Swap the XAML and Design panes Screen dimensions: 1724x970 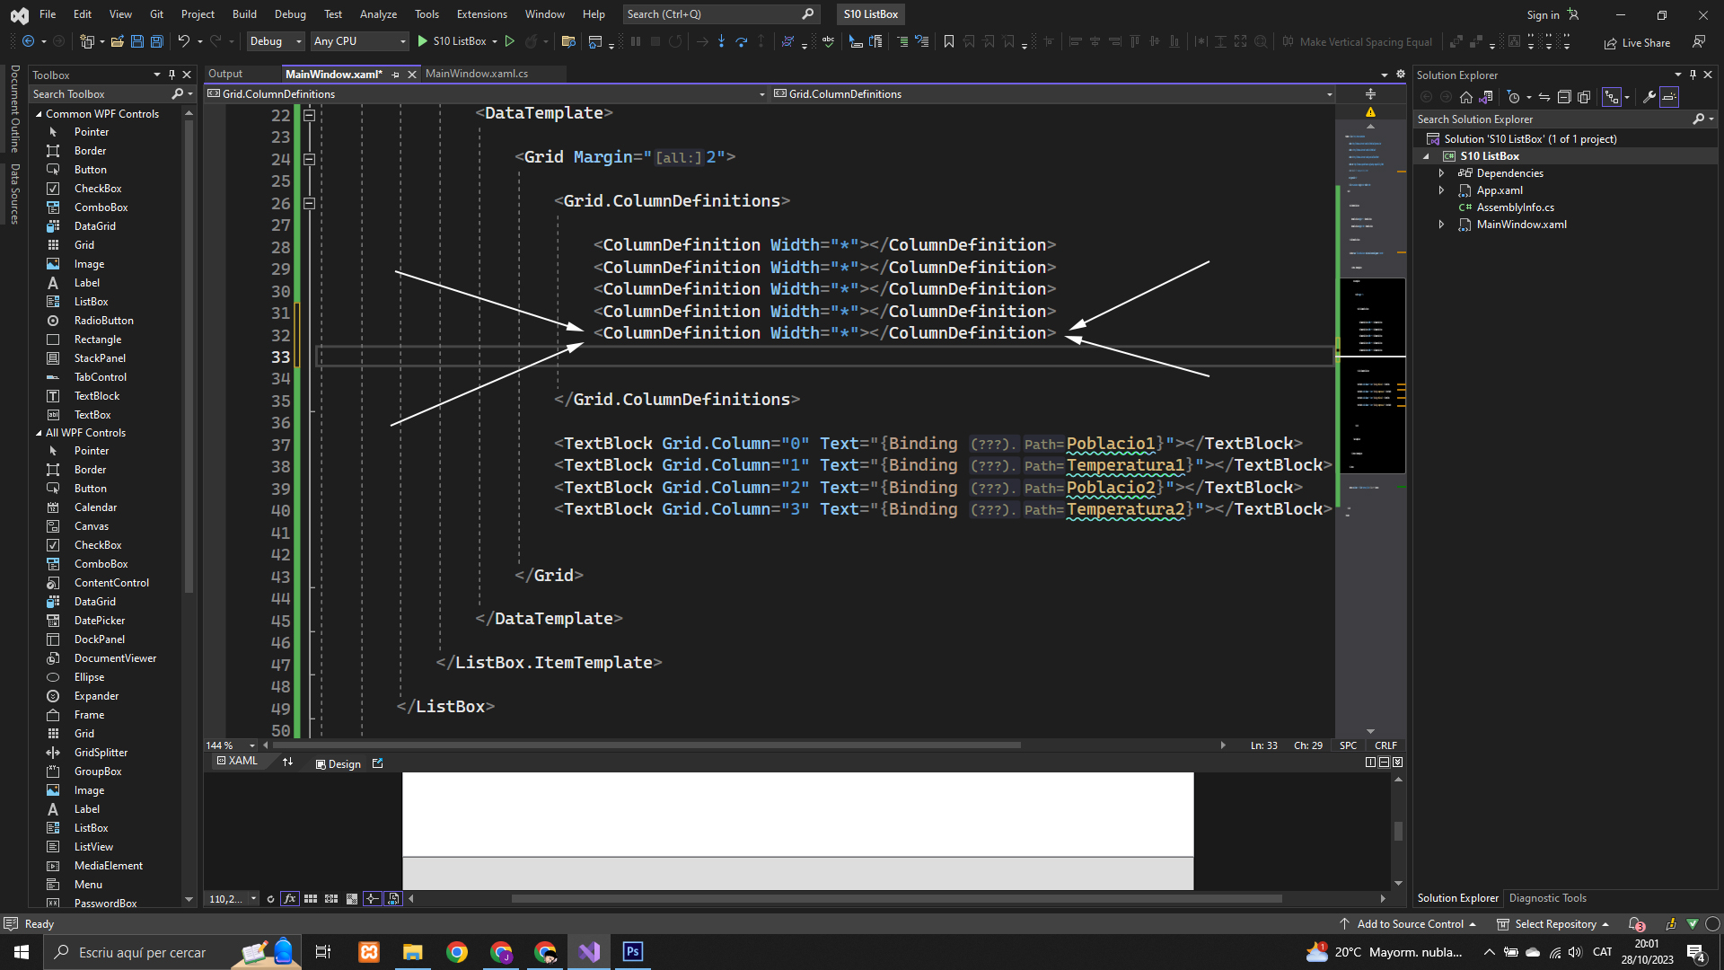tap(287, 763)
